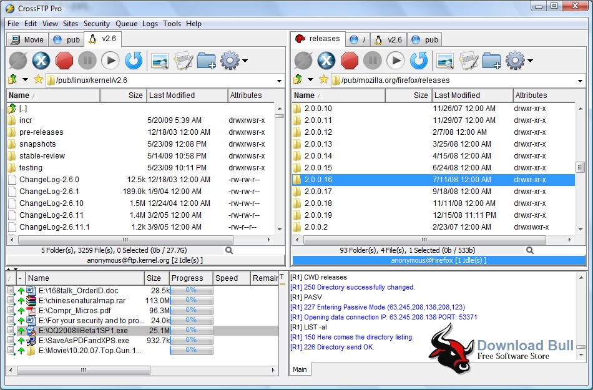This screenshot has width=593, height=390.
Task: Refresh the Firefox releases directory listing
Action: 419,61
